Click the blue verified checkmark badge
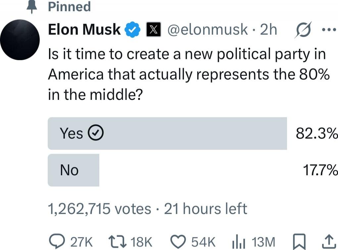This screenshot has width=338, height=250. coord(133,29)
